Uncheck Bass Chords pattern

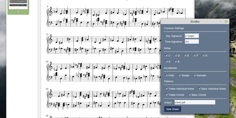click(190, 94)
